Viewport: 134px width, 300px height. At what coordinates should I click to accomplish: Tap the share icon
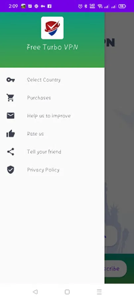click(x=11, y=152)
